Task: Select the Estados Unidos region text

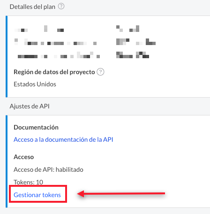Action: point(35,84)
